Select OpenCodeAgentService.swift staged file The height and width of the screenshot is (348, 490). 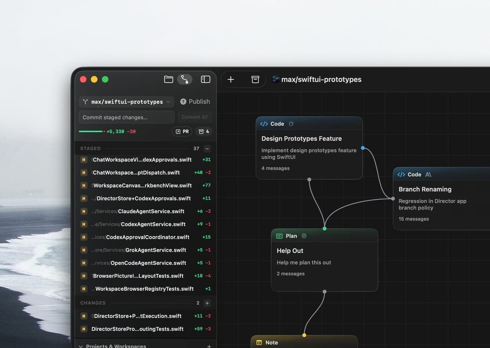click(146, 263)
